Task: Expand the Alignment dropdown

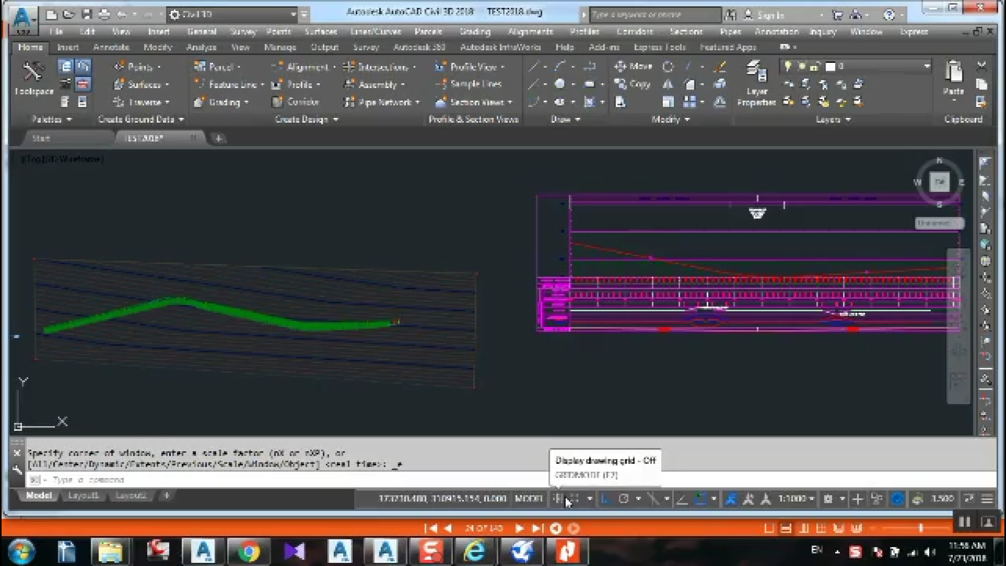Action: pyautogui.click(x=334, y=67)
